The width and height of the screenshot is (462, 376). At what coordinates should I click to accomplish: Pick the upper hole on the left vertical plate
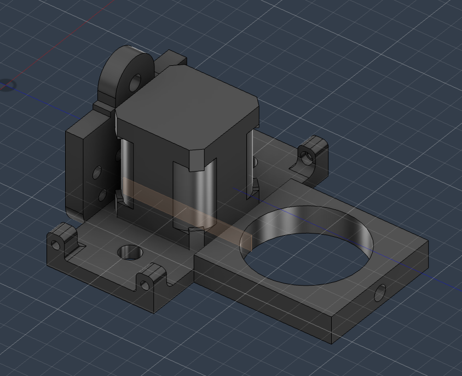[x=97, y=173]
